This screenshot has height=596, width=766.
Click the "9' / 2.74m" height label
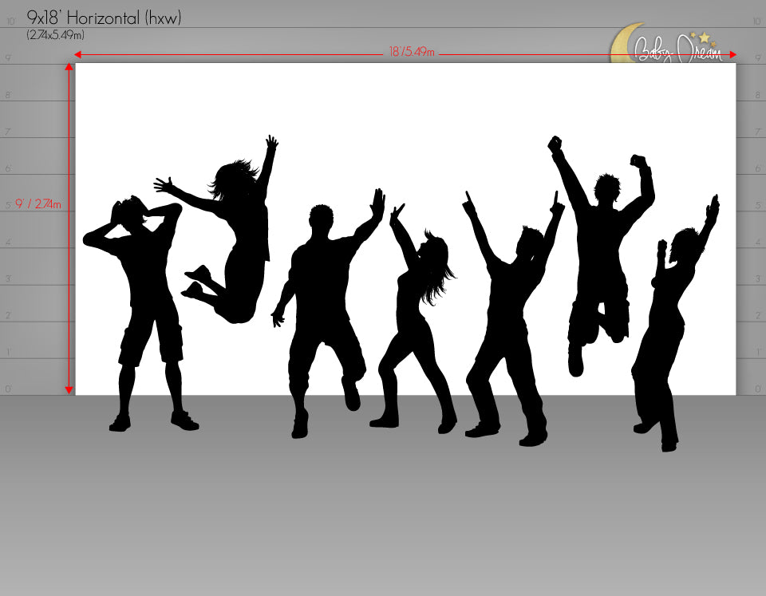click(38, 204)
